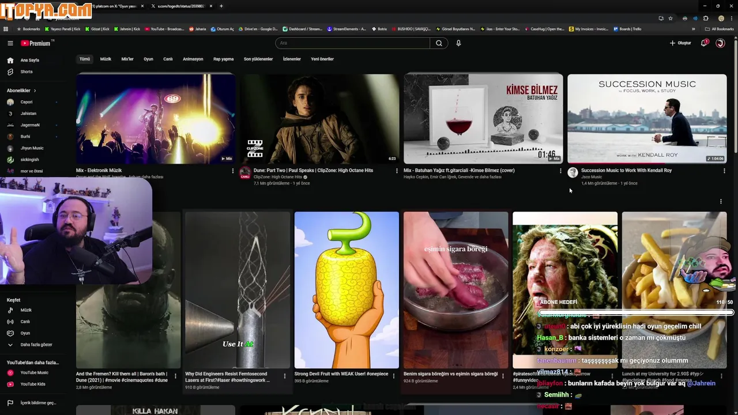Play the Succession Music thumbnail
Screen dimensions: 738x415
647,119
